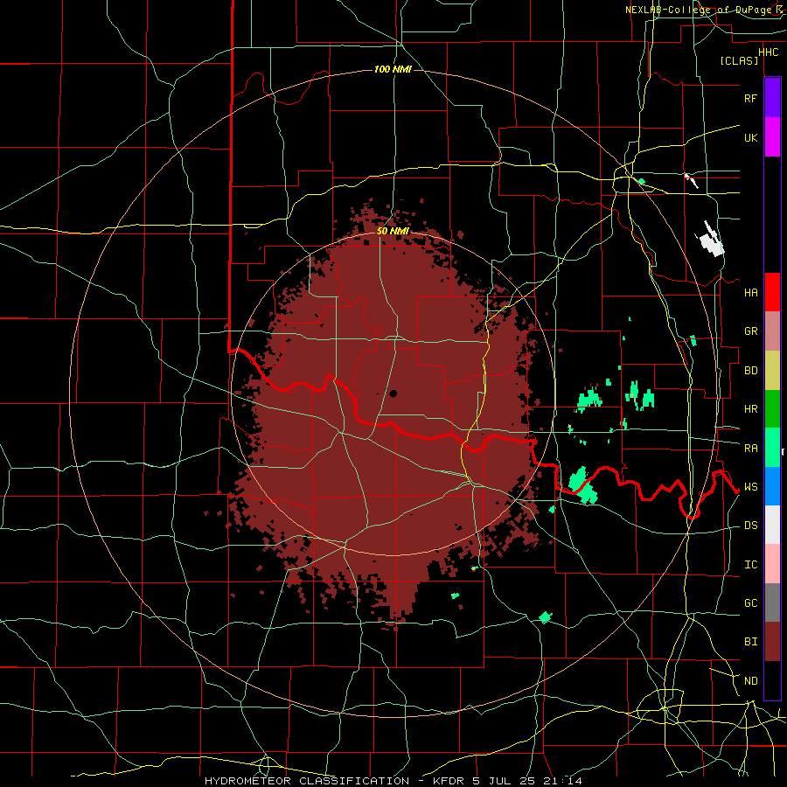Click the 50 NMI range ring label
Screen dimensions: 787x787
[x=393, y=231]
